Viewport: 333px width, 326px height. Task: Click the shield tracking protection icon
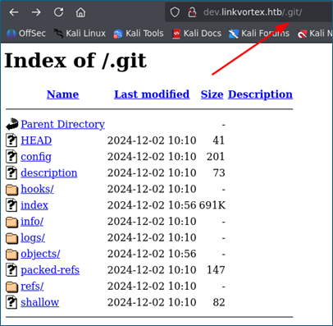tap(175, 12)
